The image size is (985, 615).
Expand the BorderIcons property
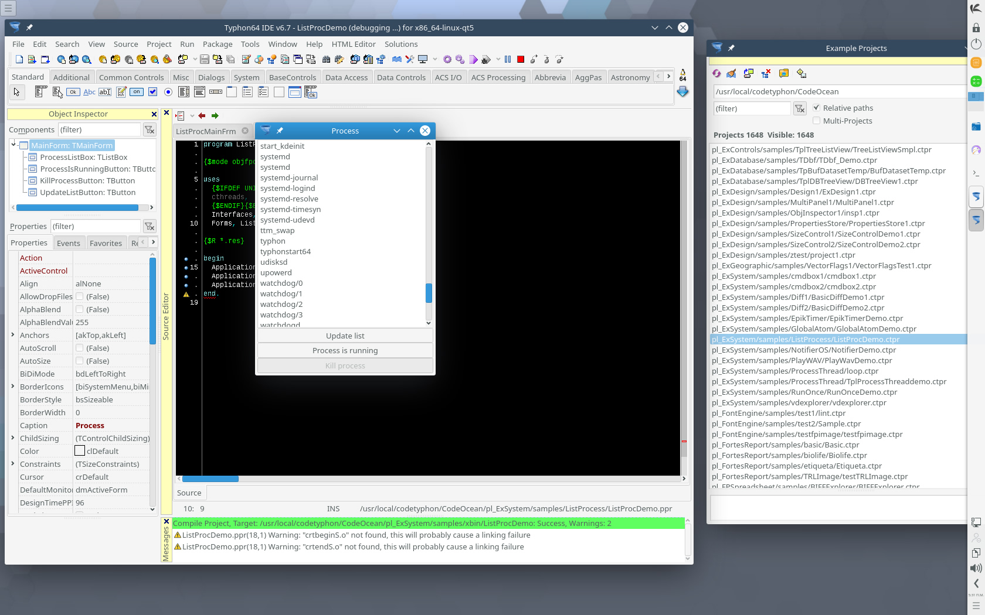click(x=13, y=387)
